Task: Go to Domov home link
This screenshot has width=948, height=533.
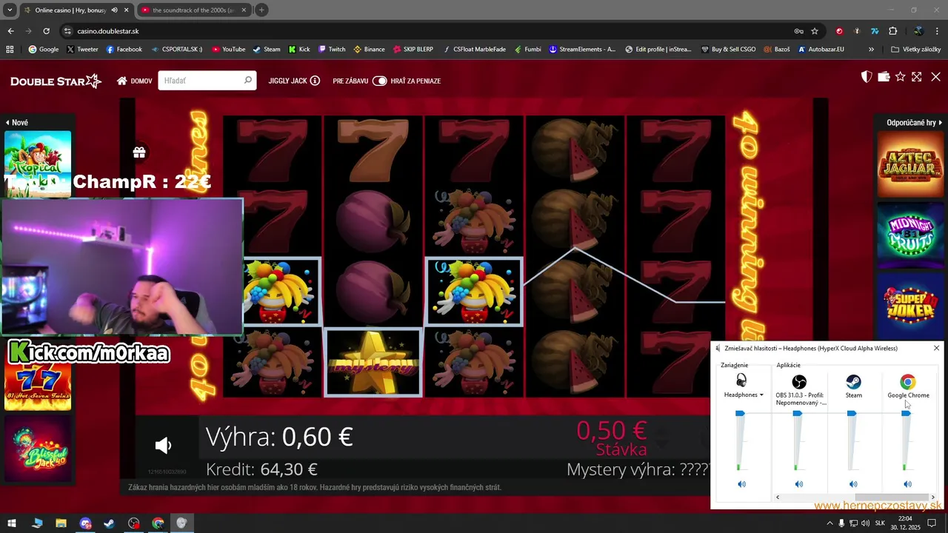Action: coord(135,81)
